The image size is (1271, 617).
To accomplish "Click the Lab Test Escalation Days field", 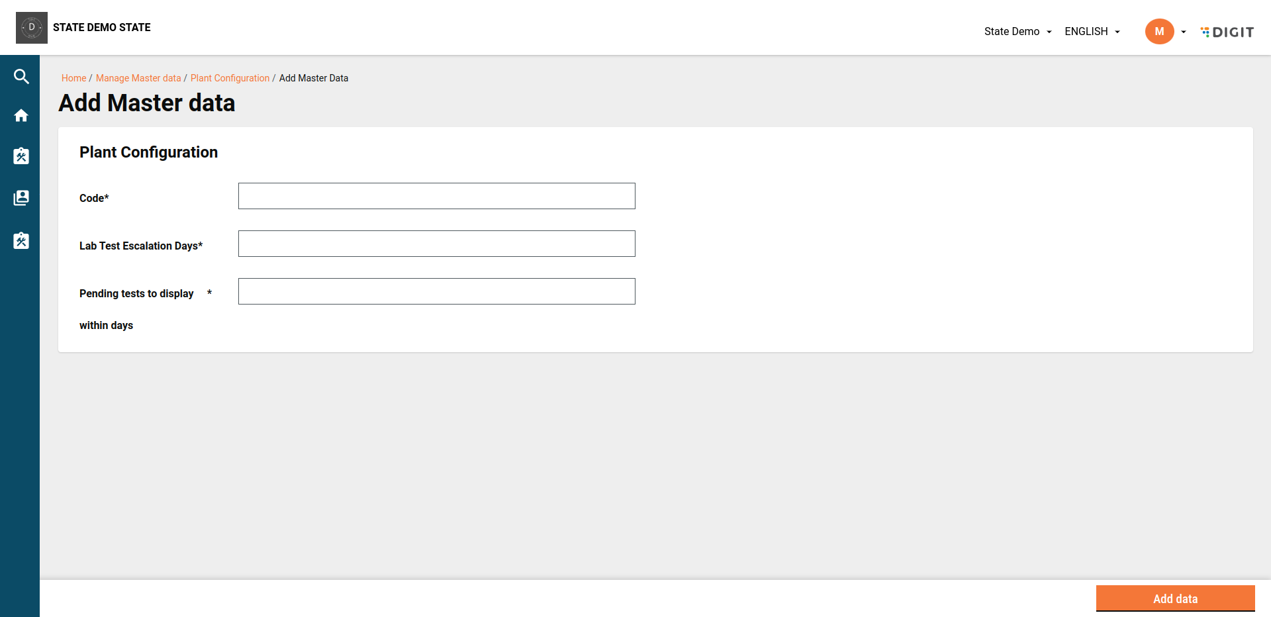I will coord(437,244).
